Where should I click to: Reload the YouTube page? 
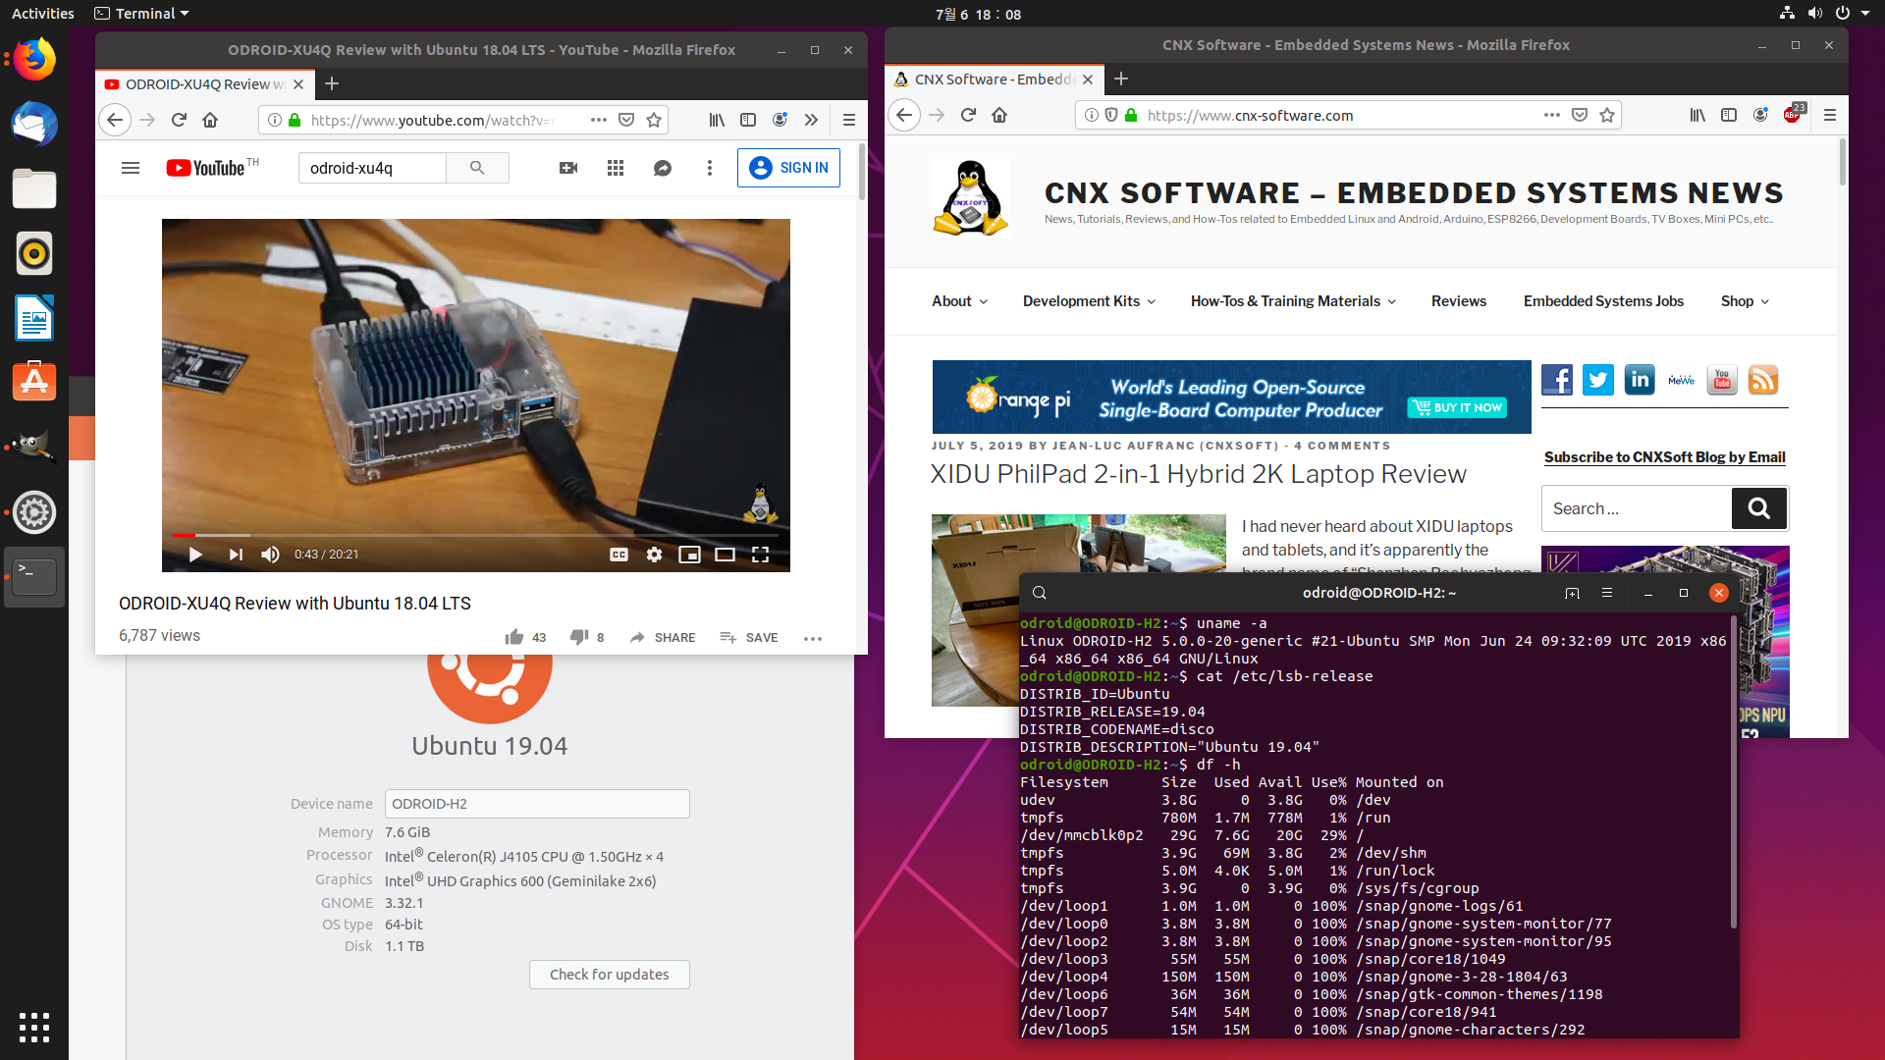pyautogui.click(x=179, y=120)
